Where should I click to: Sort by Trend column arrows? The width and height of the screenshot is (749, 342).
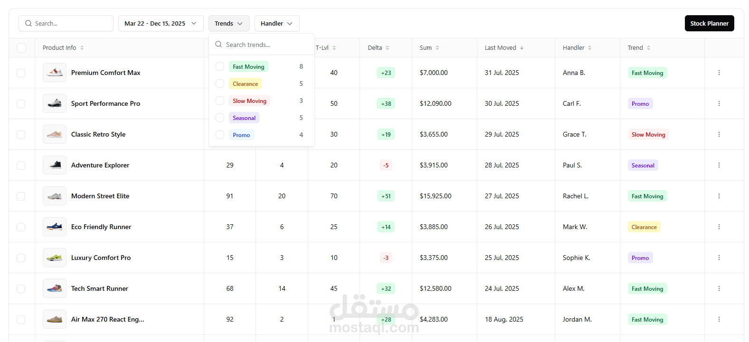[648, 48]
